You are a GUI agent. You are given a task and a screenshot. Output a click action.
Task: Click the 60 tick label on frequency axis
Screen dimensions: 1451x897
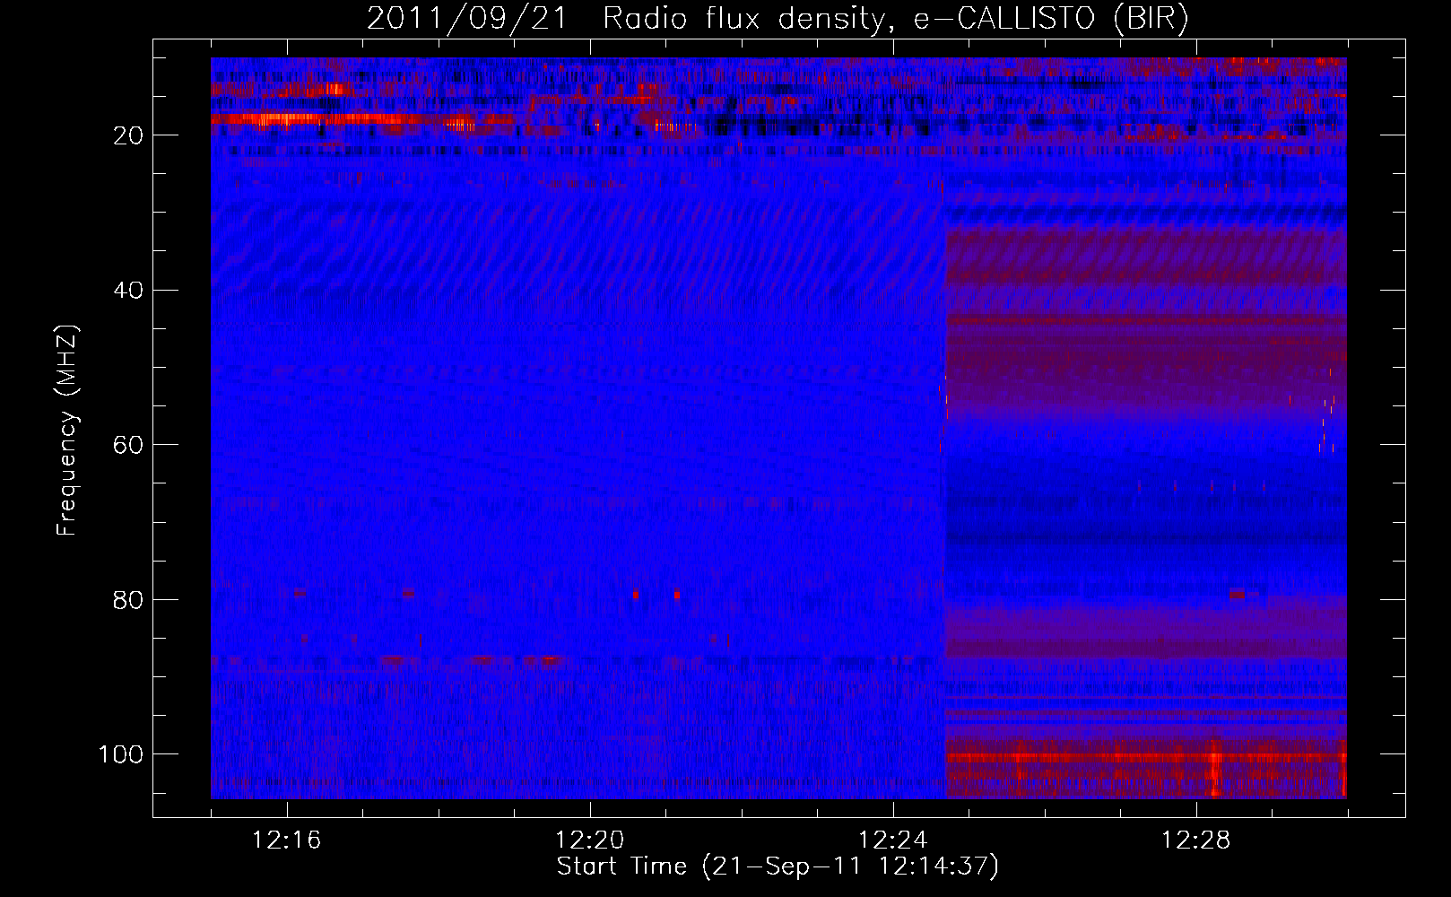pos(129,445)
